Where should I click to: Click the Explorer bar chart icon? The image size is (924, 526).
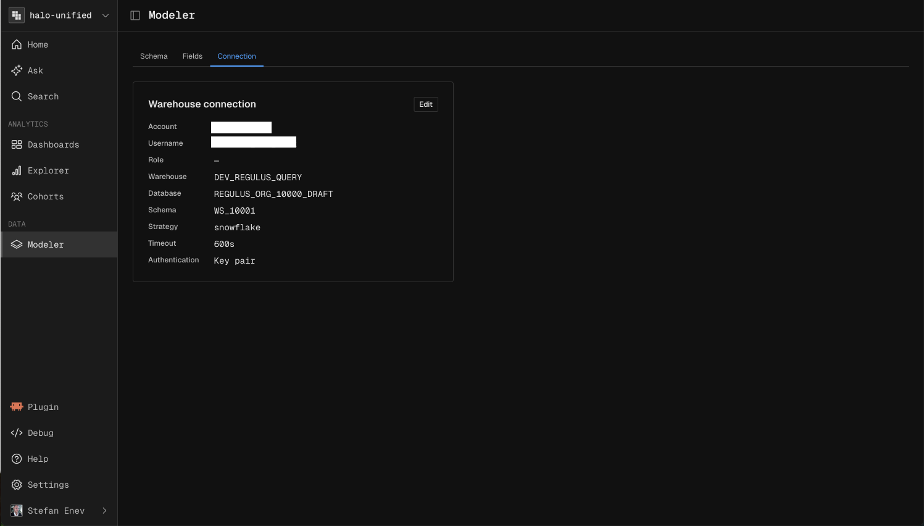tap(17, 170)
